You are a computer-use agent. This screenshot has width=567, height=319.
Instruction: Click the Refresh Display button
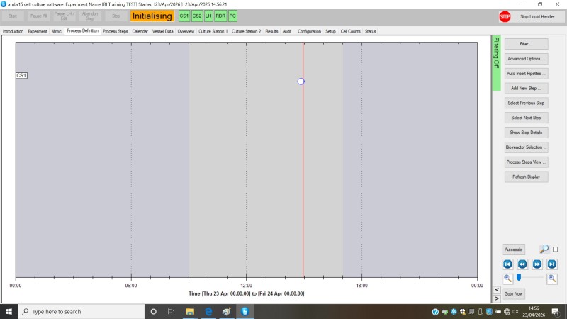coord(526,177)
